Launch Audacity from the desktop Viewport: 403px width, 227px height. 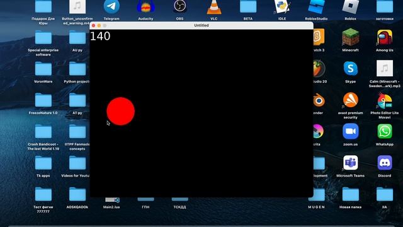pyautogui.click(x=145, y=6)
